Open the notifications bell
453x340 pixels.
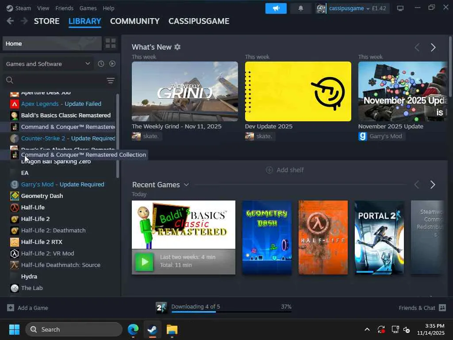pos(301,8)
